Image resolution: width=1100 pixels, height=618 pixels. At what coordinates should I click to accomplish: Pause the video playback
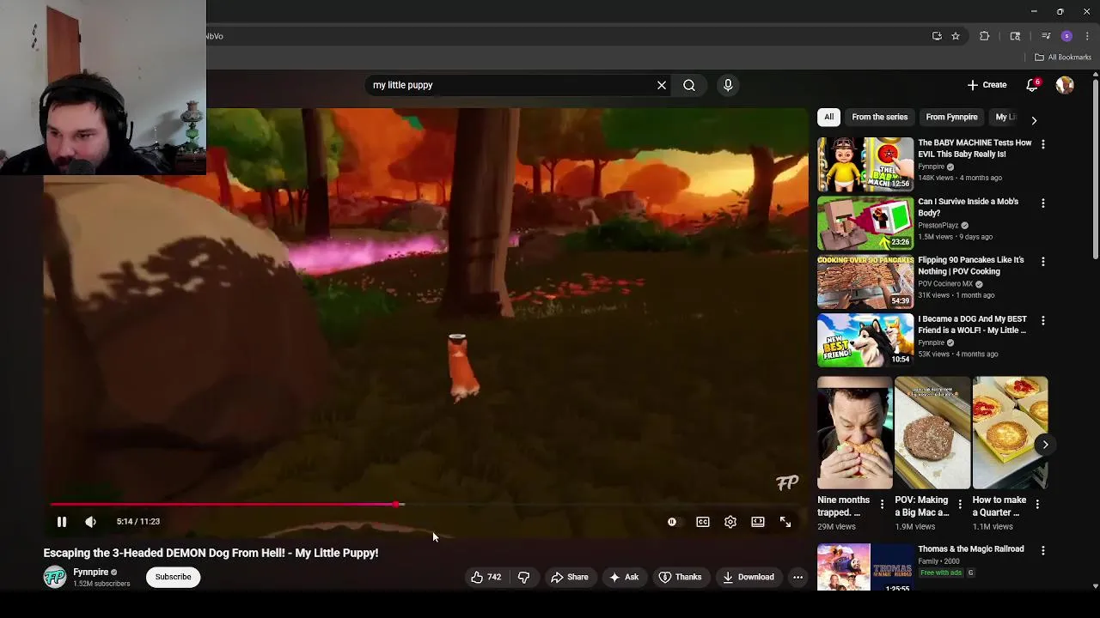coord(62,522)
